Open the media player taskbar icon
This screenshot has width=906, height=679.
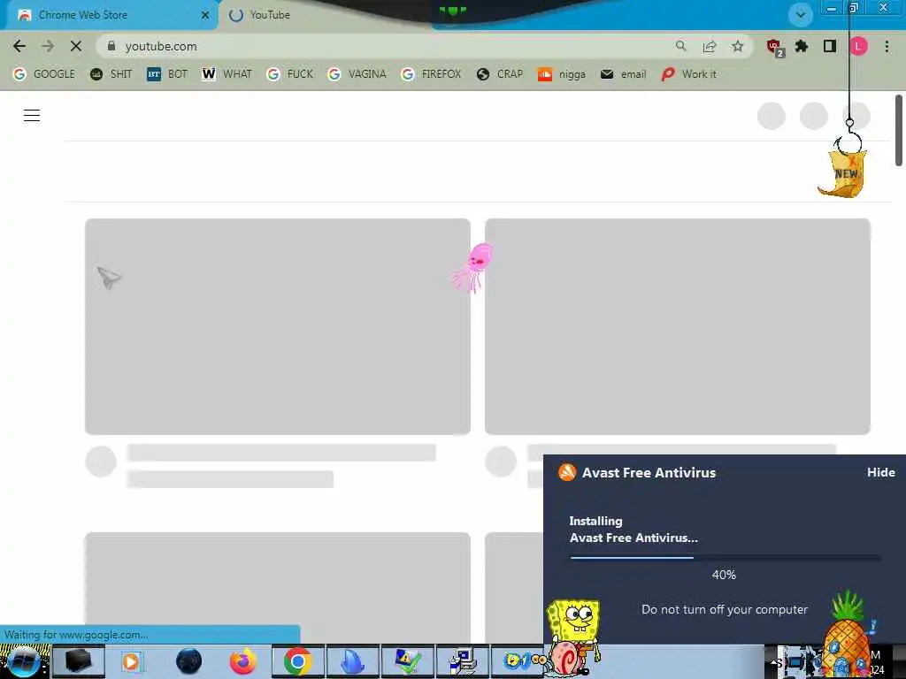pos(131,661)
